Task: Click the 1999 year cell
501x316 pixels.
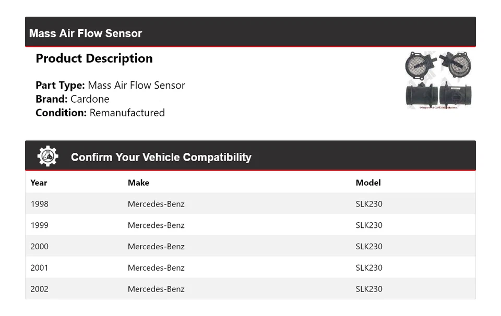Action: click(39, 225)
